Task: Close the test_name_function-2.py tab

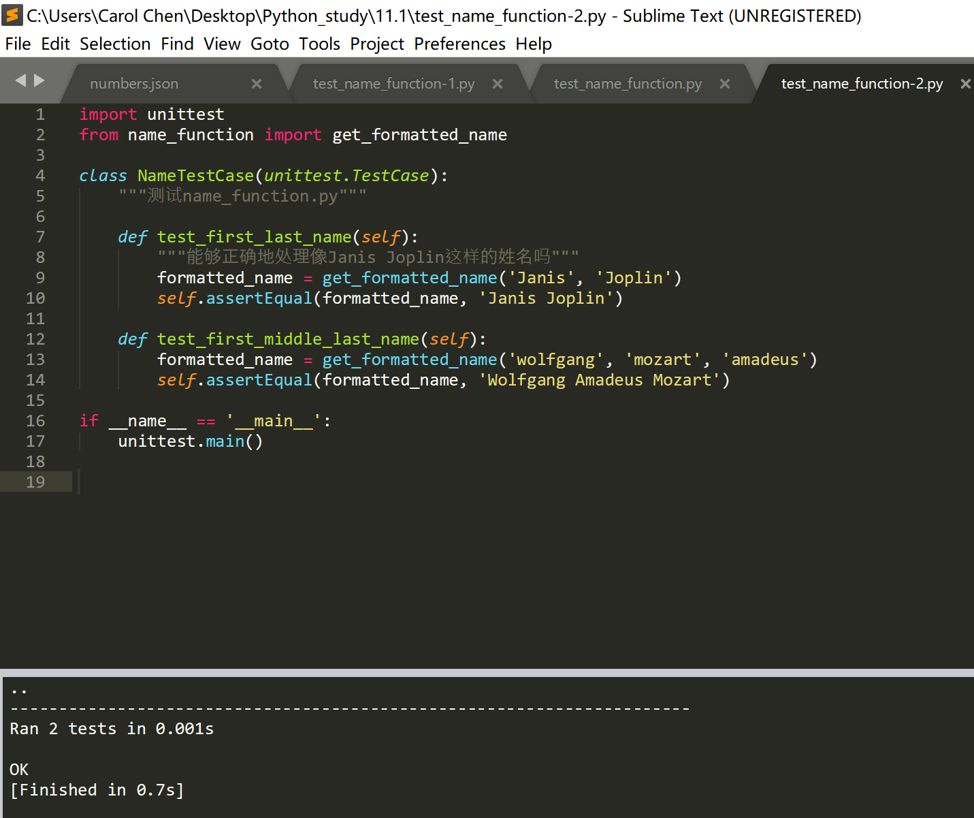Action: tap(965, 84)
